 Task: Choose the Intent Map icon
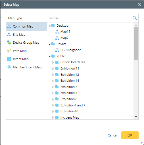tap(9, 59)
